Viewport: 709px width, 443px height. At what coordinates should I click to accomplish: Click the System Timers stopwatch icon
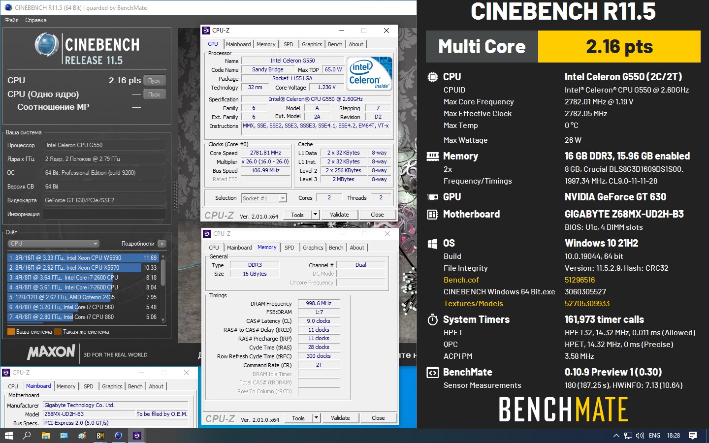(432, 319)
